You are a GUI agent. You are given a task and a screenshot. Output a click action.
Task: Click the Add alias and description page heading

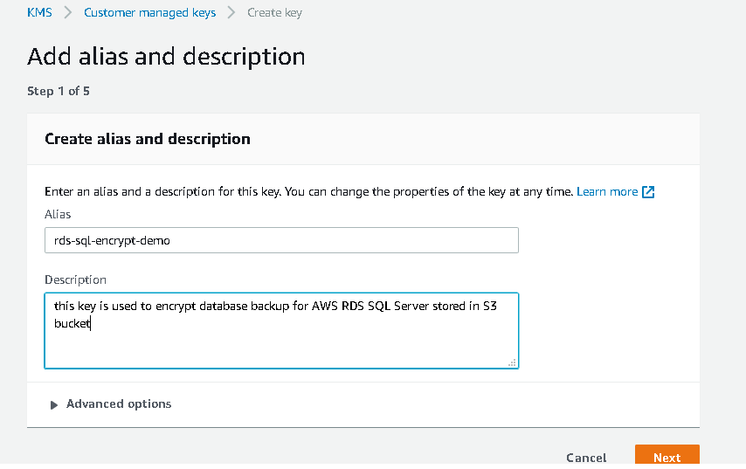tap(166, 57)
